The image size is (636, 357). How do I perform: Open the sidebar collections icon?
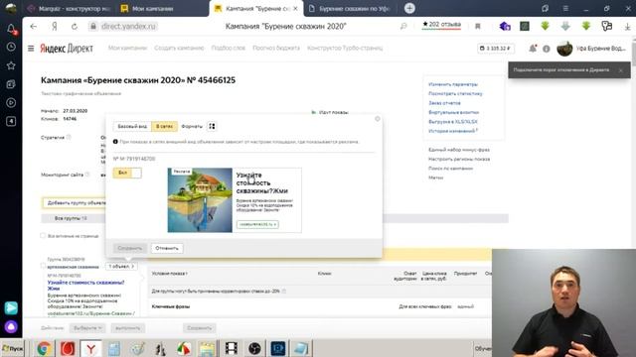click(x=11, y=84)
